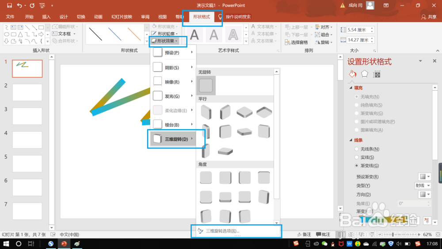Screen dimensions: 442x249
Task: Switch to PowerPoint in the taskbar
Action: (x=64, y=243)
